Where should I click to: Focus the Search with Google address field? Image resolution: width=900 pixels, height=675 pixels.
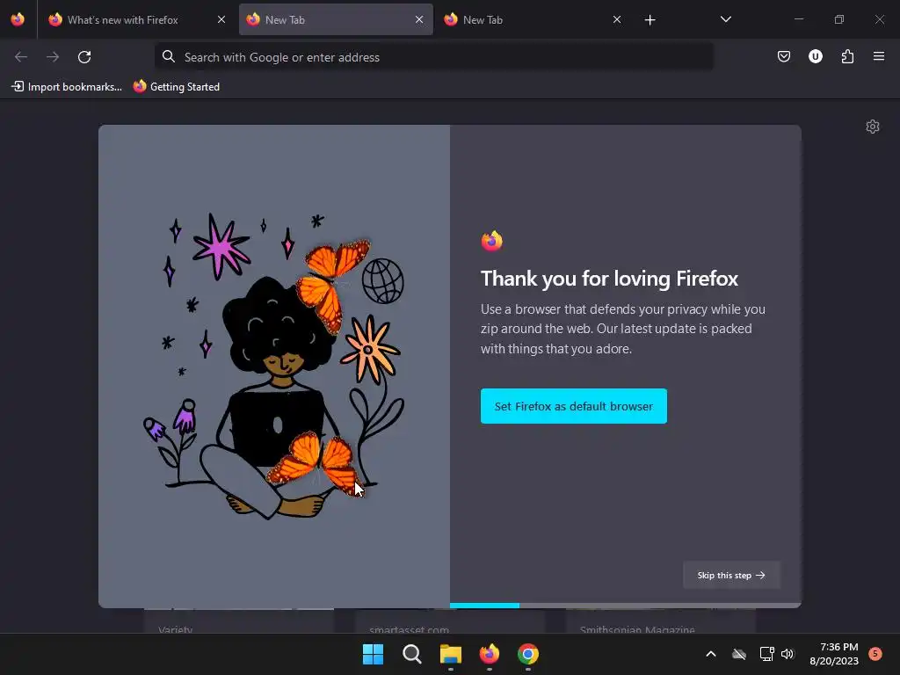pyautogui.click(x=434, y=57)
